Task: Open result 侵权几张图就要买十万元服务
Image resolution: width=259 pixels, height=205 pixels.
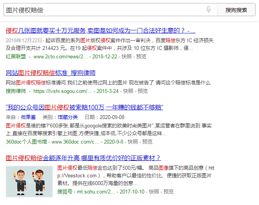Action: (x=100, y=31)
